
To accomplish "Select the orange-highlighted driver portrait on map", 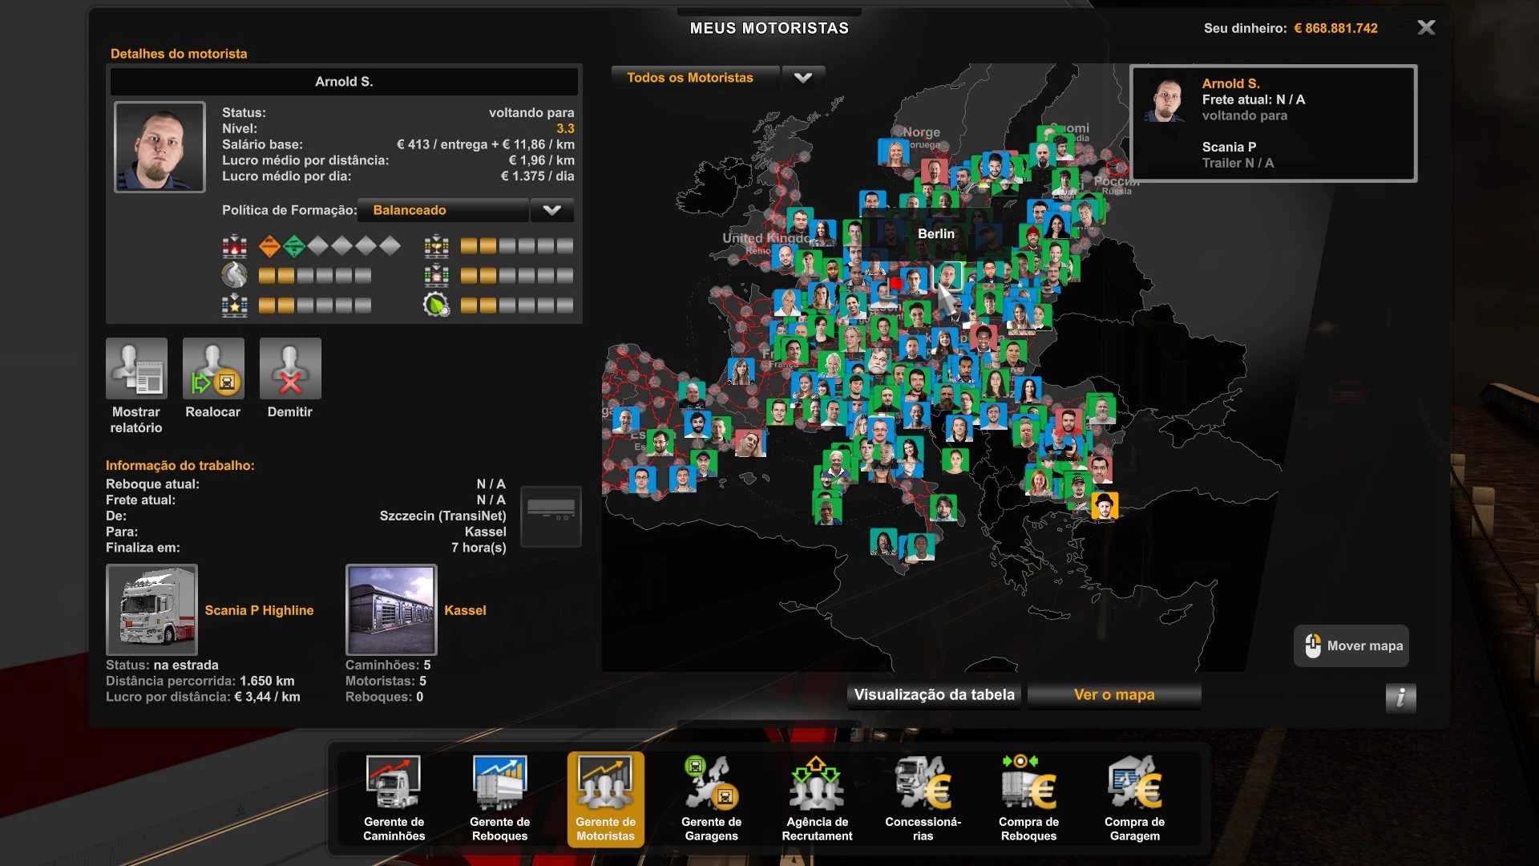I will (x=1104, y=506).
